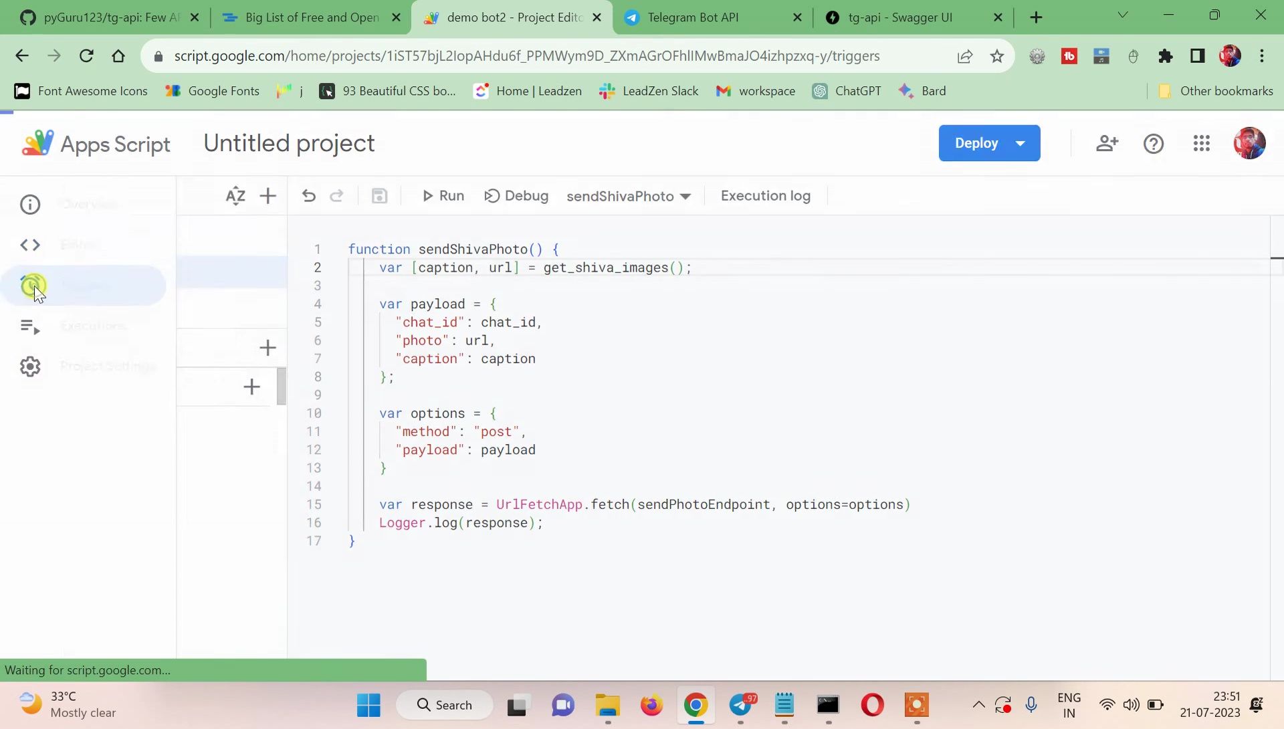Share this page icon in address bar
Screen dimensions: 1284x729
tap(964, 56)
